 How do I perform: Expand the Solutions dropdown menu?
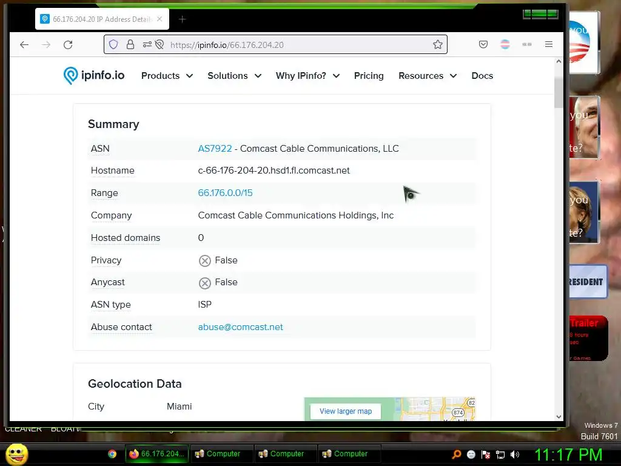coord(235,76)
